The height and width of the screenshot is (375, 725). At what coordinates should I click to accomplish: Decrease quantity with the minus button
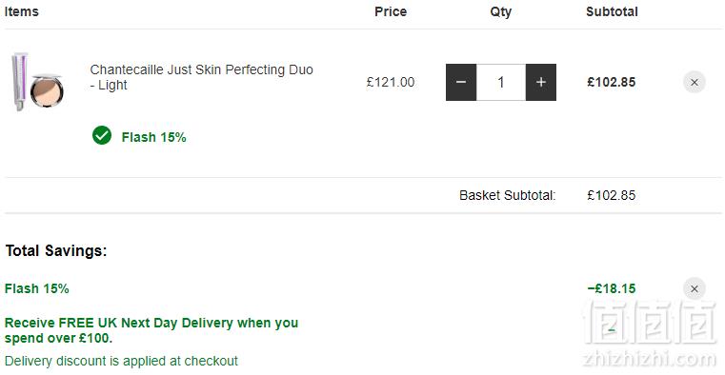(461, 82)
